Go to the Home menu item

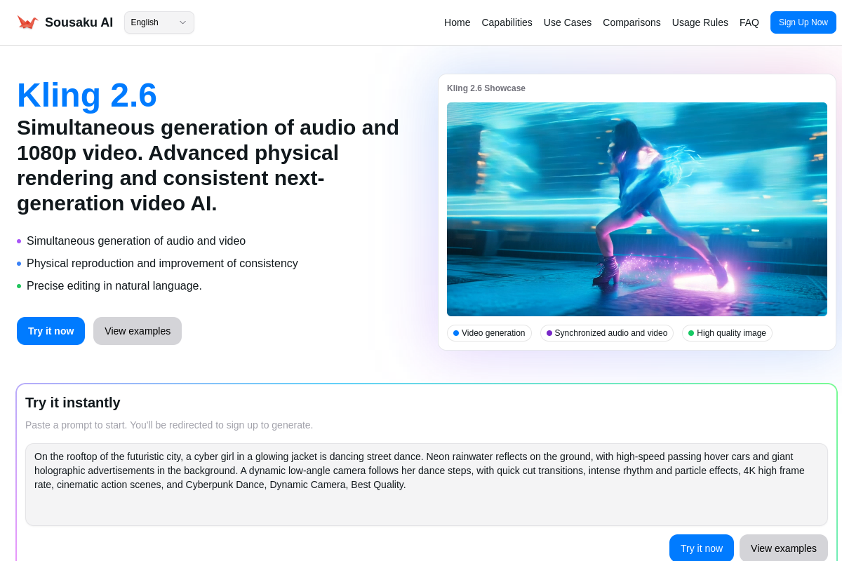(x=457, y=22)
